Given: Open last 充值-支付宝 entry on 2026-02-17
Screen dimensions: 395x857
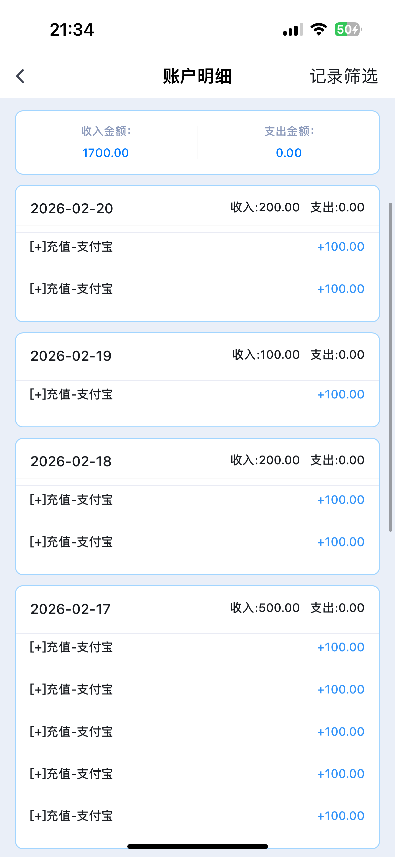Looking at the screenshot, I should click(197, 816).
